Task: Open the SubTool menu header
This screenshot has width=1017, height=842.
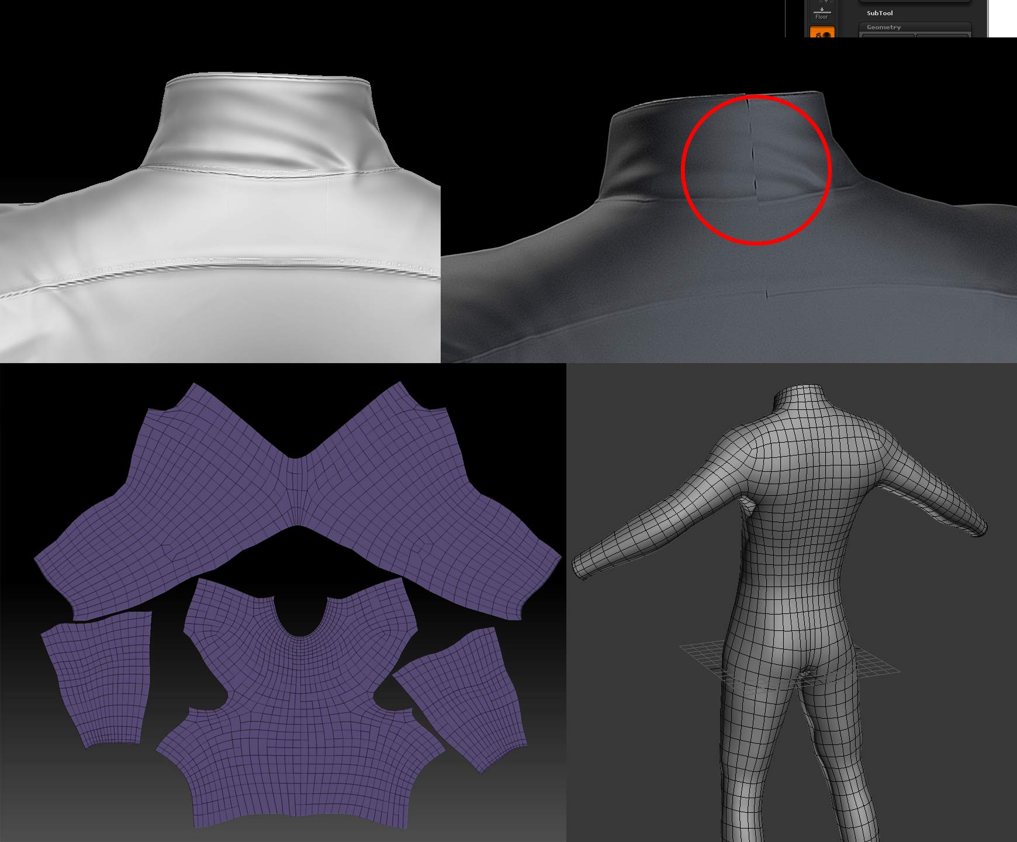Action: point(880,13)
